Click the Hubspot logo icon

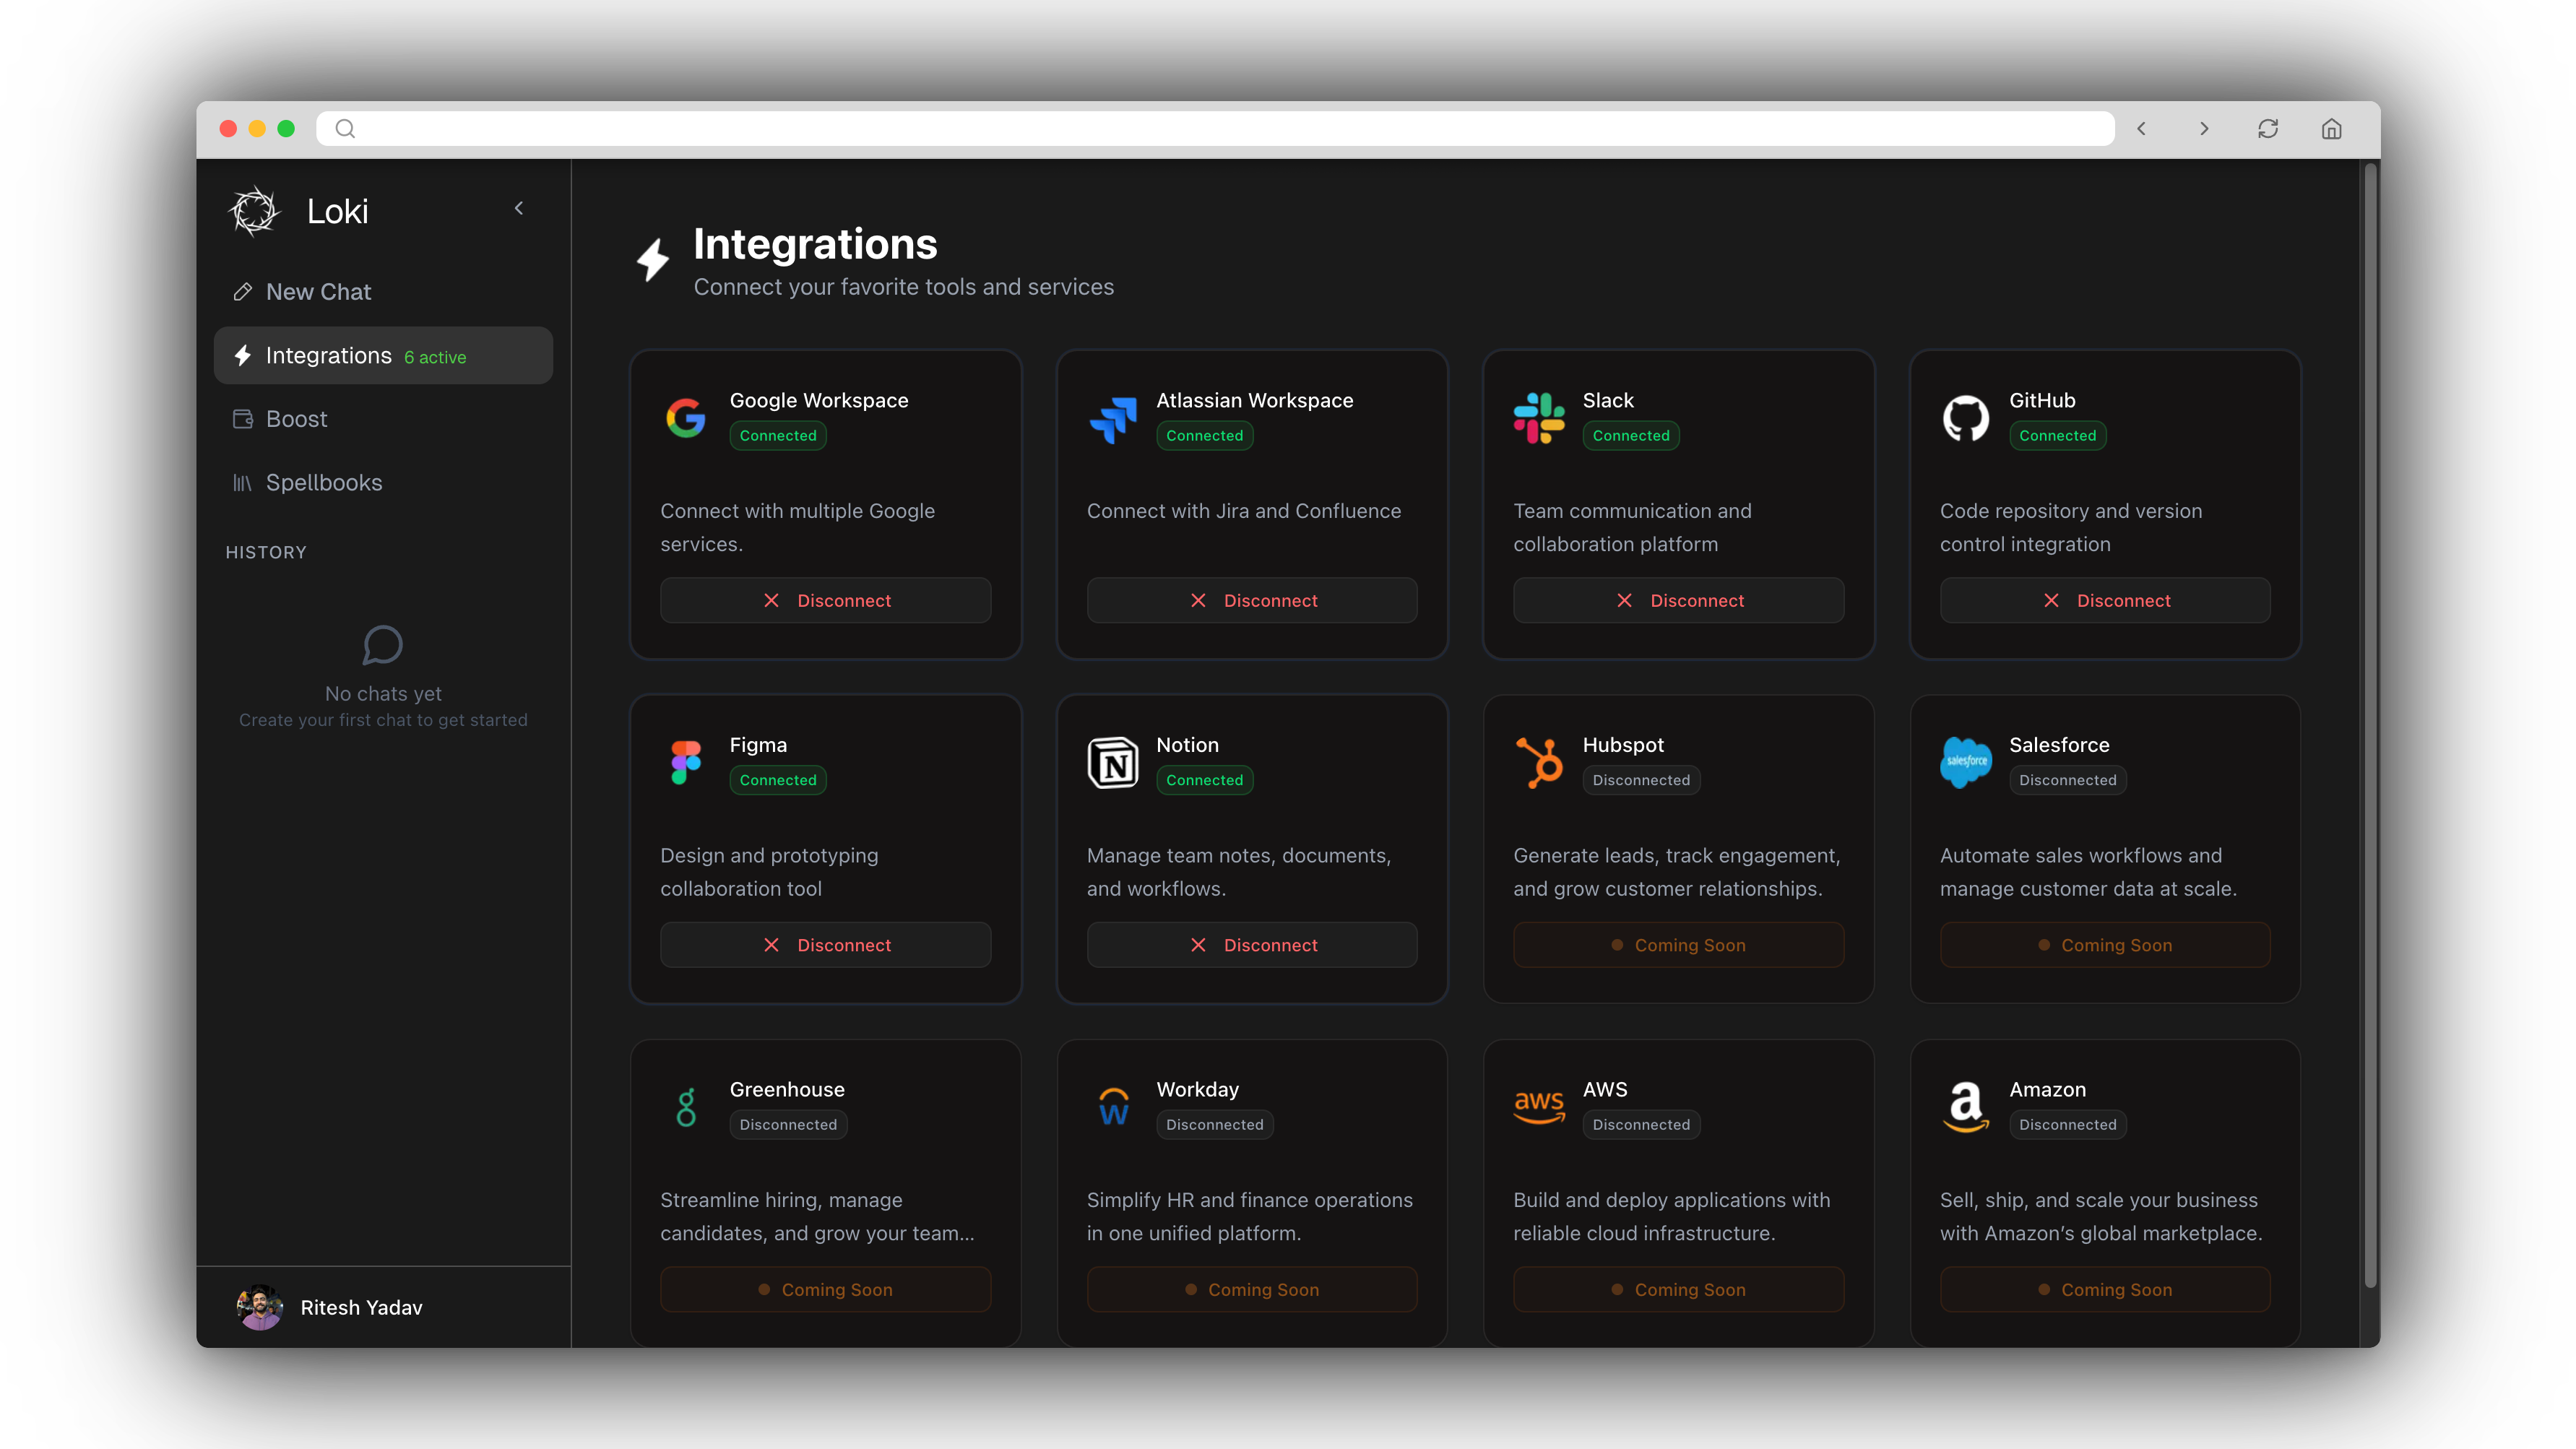tap(1539, 763)
